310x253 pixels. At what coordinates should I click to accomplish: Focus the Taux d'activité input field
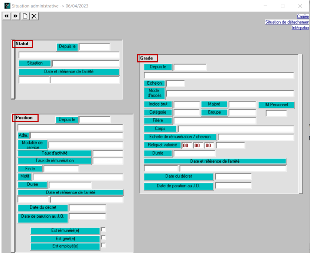point(108,153)
